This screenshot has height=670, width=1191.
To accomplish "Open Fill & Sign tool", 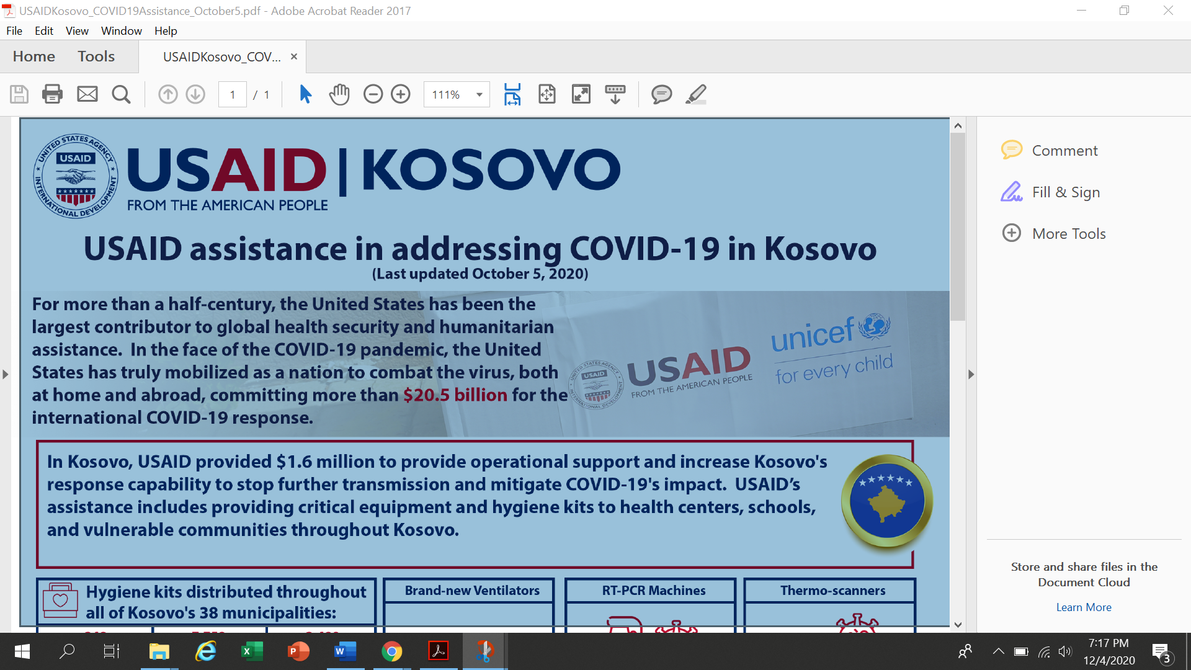I will (1050, 192).
